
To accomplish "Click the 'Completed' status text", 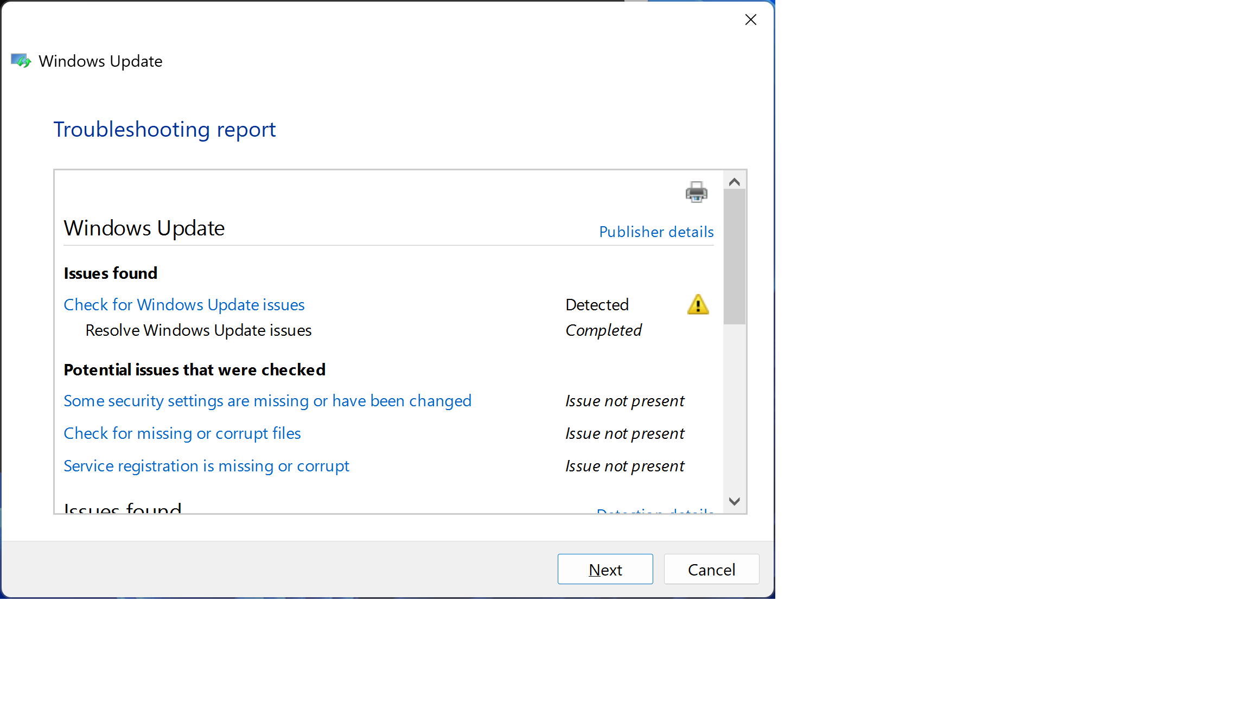I will (x=603, y=330).
